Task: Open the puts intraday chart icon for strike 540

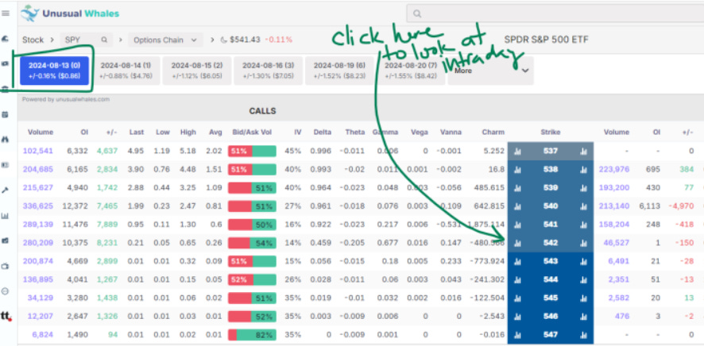Action: 583,206
